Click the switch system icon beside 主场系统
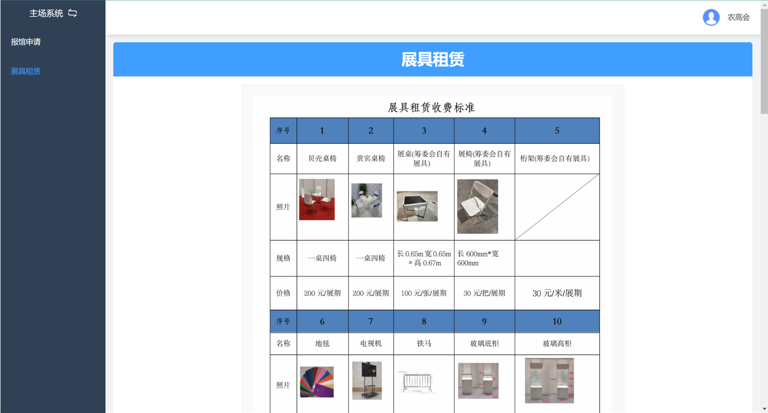The image size is (768, 413). pos(73,13)
